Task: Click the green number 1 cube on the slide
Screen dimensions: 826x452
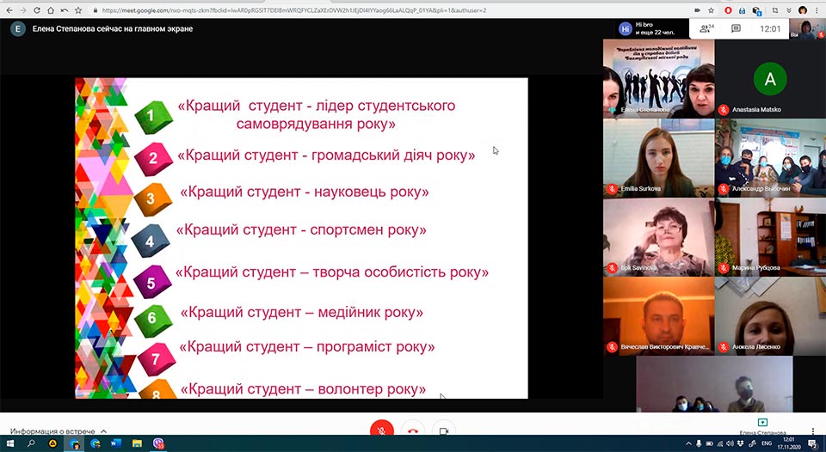Action: (x=153, y=117)
